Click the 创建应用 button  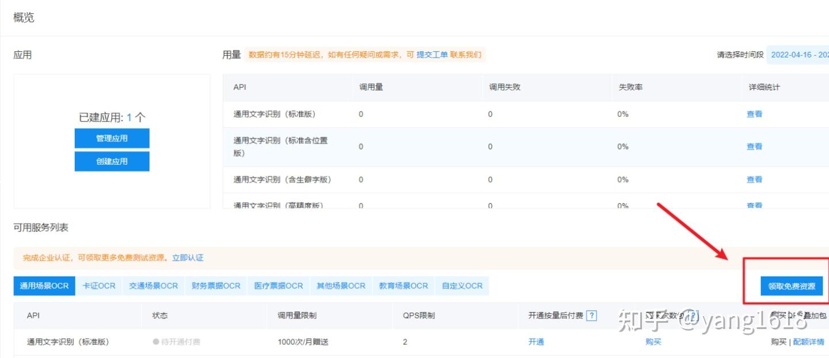pos(112,161)
